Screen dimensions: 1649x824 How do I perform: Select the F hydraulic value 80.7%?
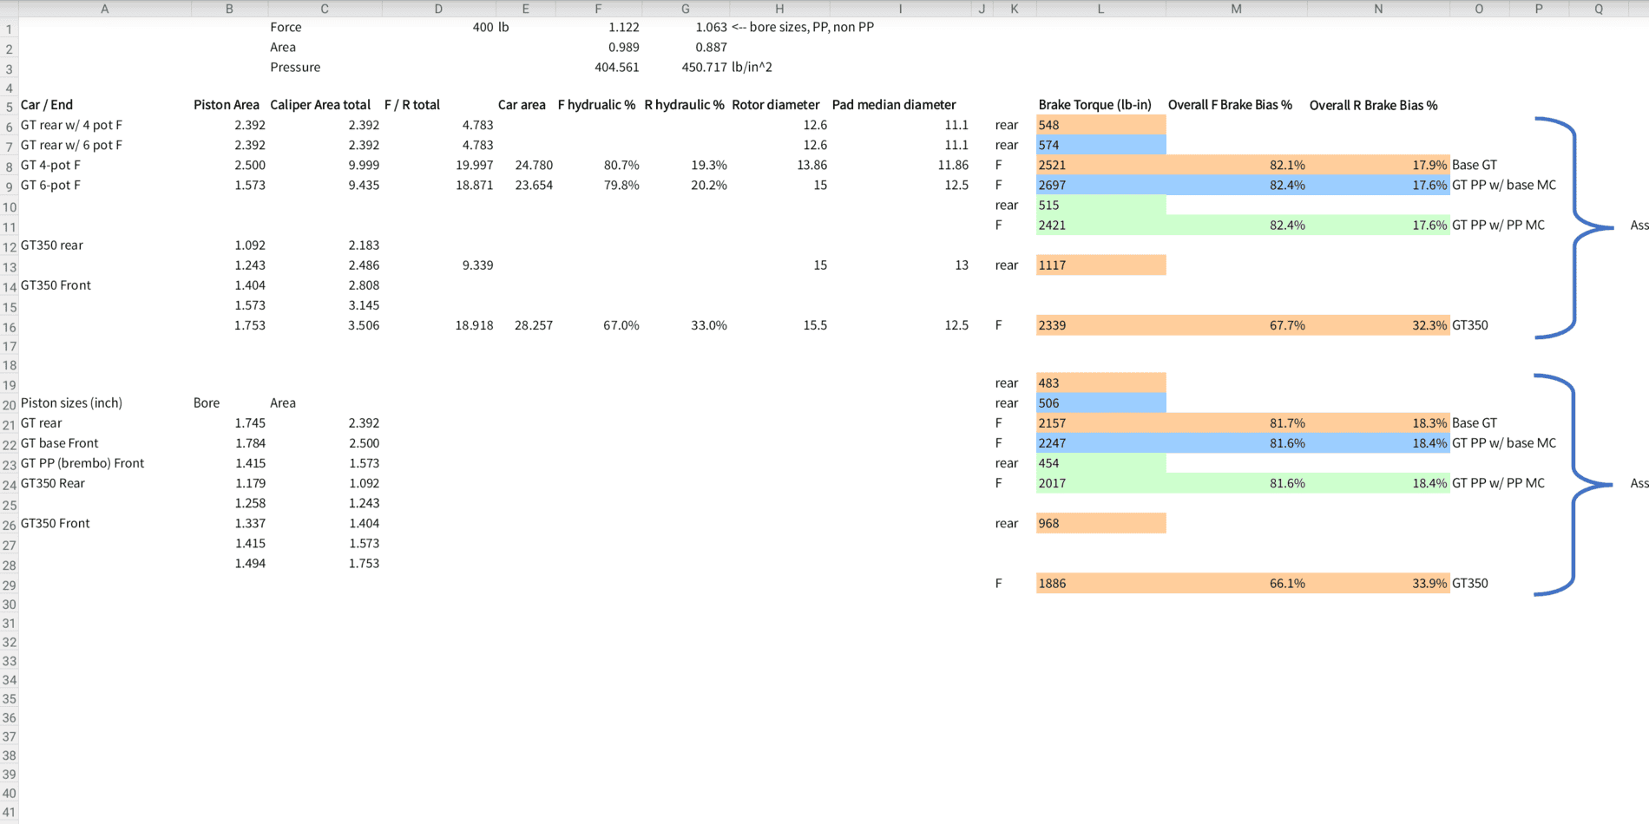tap(621, 165)
